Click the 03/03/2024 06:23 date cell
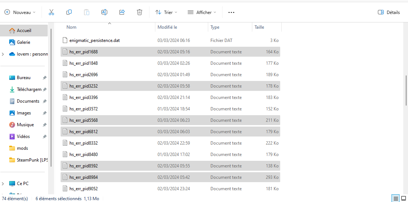The width and height of the screenshot is (408, 202). pos(174,120)
